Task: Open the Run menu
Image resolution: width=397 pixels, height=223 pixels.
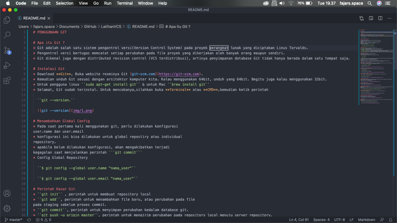Action: pos(108,3)
